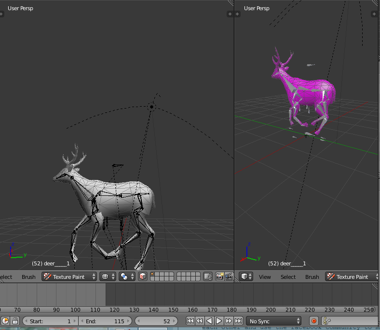
Task: Toggle automatic keyframe insertion record button
Action: 313,321
